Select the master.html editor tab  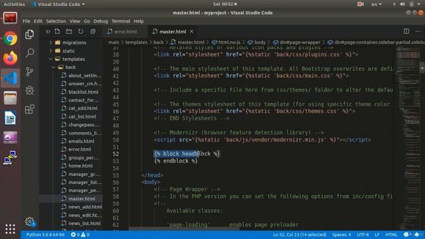click(x=173, y=31)
